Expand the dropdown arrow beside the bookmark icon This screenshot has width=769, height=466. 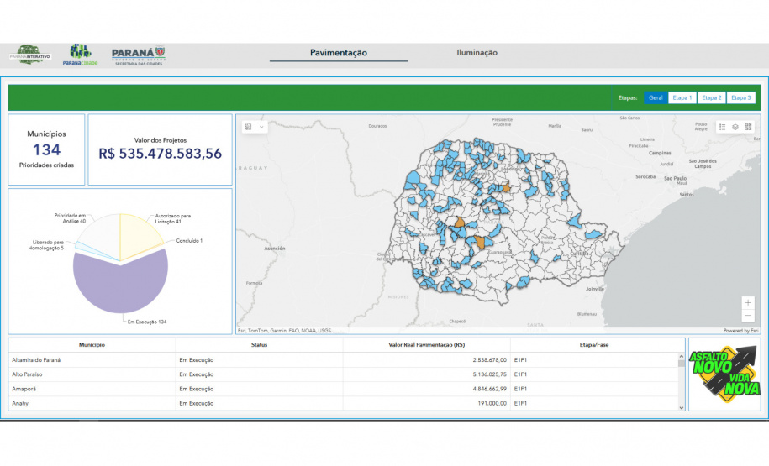261,127
